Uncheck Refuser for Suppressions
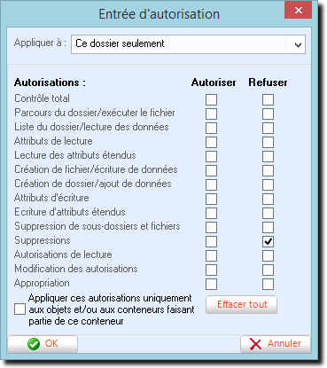327x368 pixels. 268,241
